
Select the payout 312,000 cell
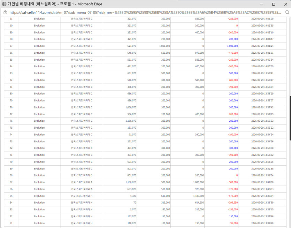(x=199, y=210)
